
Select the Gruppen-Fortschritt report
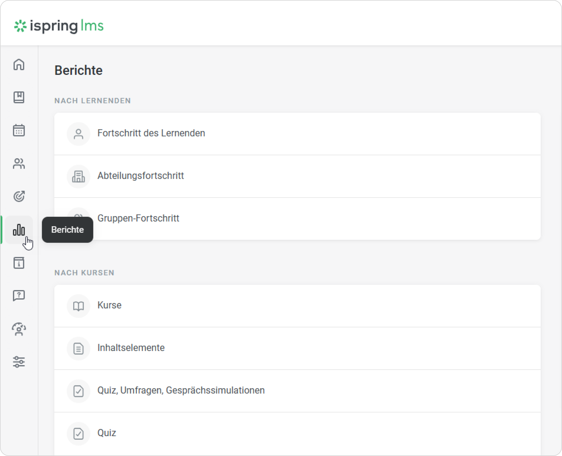(x=138, y=218)
